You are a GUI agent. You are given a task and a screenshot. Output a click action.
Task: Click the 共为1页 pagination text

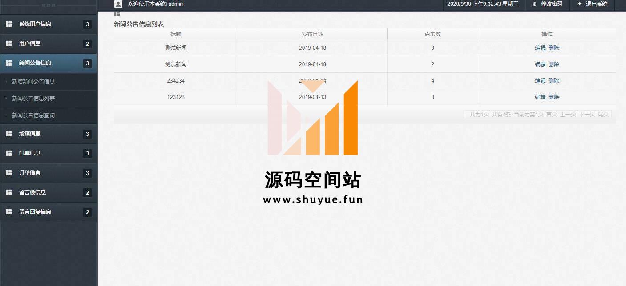click(479, 115)
